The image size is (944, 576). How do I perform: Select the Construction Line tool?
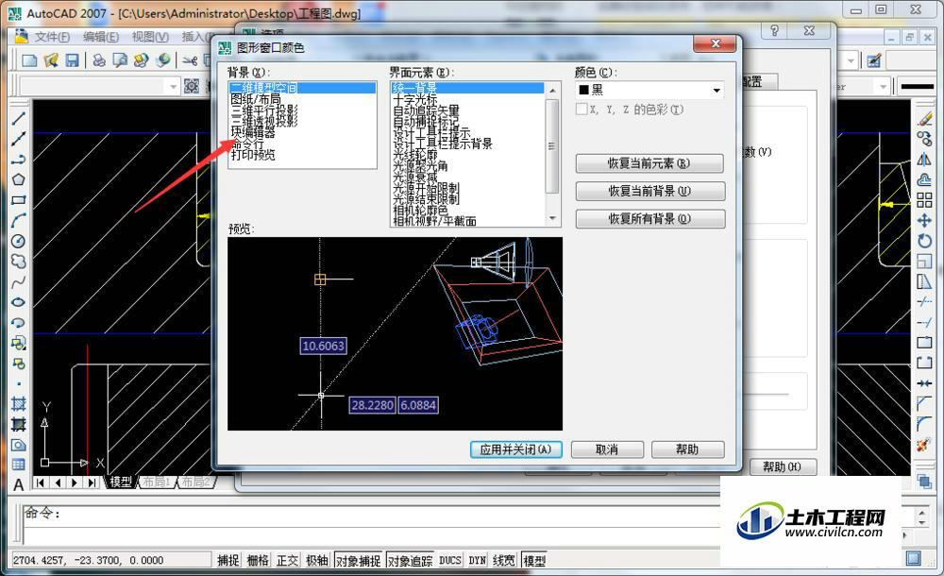[x=19, y=139]
